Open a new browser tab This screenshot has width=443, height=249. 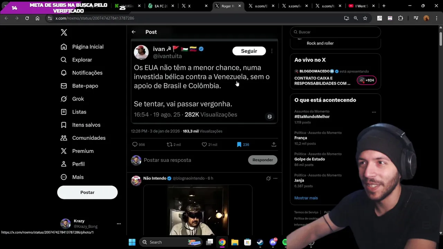click(x=384, y=6)
